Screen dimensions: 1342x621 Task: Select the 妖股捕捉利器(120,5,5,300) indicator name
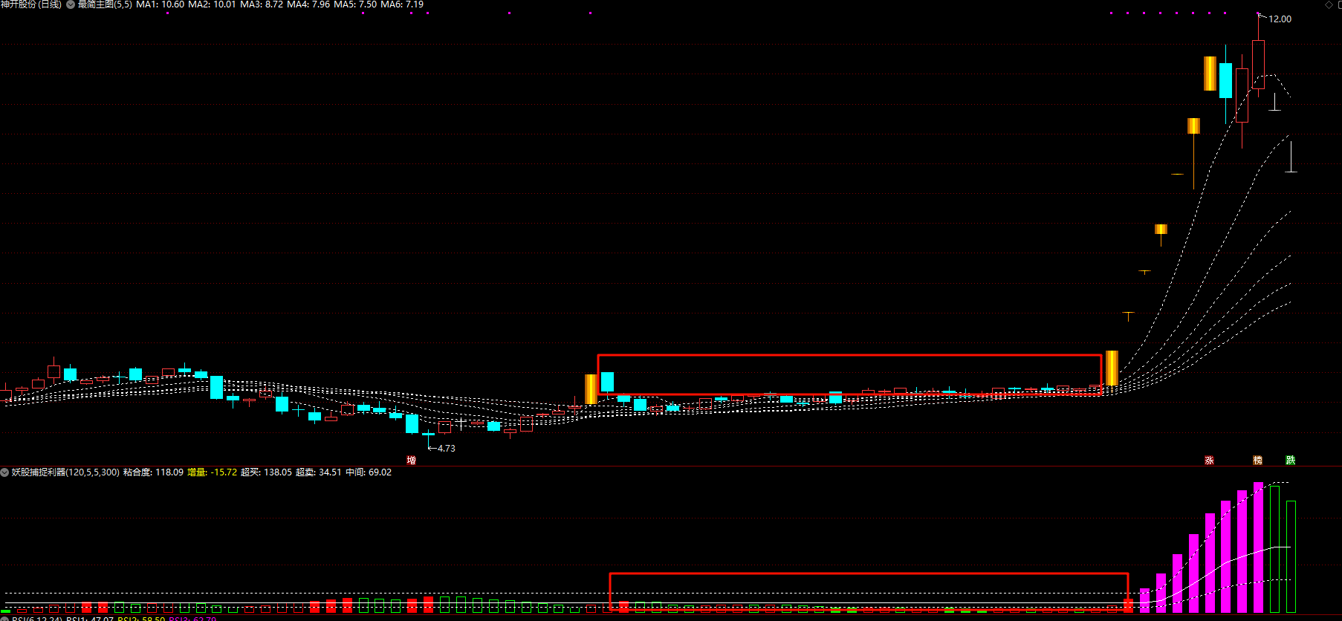click(x=65, y=472)
